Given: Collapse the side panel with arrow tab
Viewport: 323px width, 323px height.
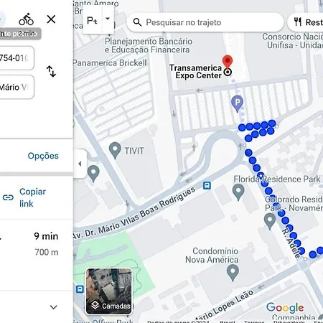Looking at the screenshot, I should 80,164.
